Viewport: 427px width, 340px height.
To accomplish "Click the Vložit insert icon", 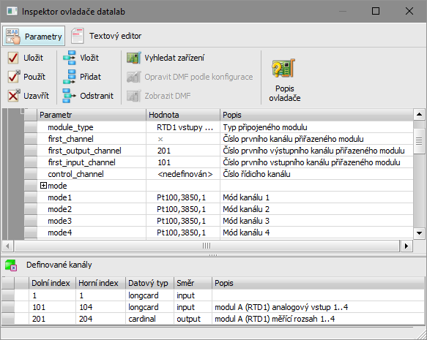I will pos(69,58).
